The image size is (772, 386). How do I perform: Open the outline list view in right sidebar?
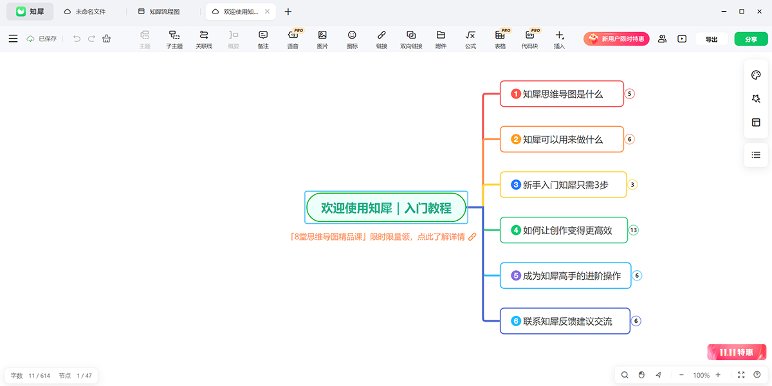pos(756,155)
